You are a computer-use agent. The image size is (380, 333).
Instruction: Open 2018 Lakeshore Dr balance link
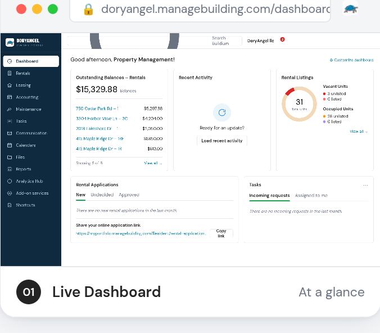[97, 129]
